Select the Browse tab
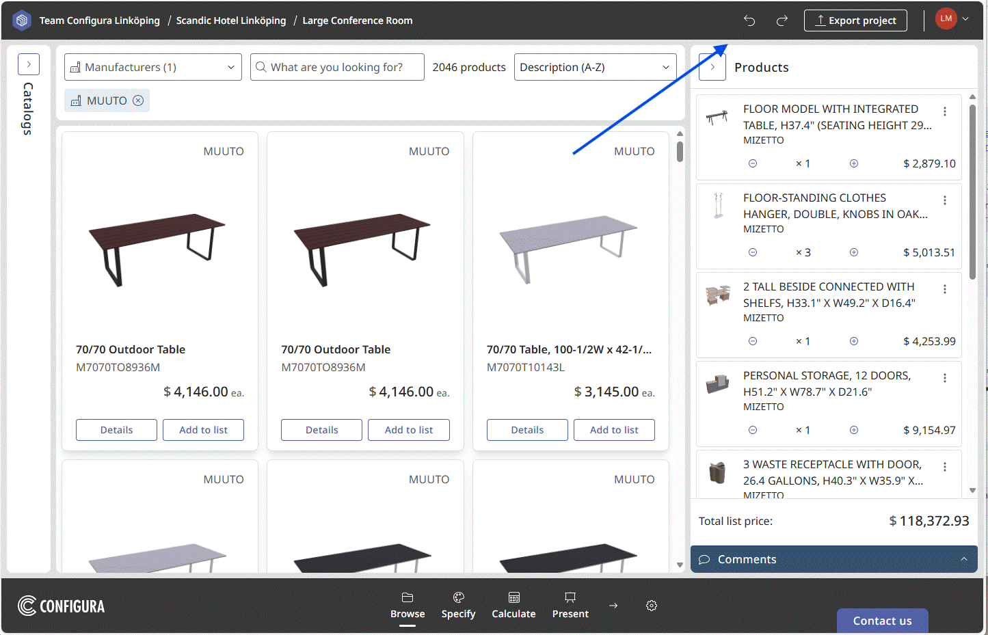Viewport: 988px width, 635px height. tap(408, 606)
